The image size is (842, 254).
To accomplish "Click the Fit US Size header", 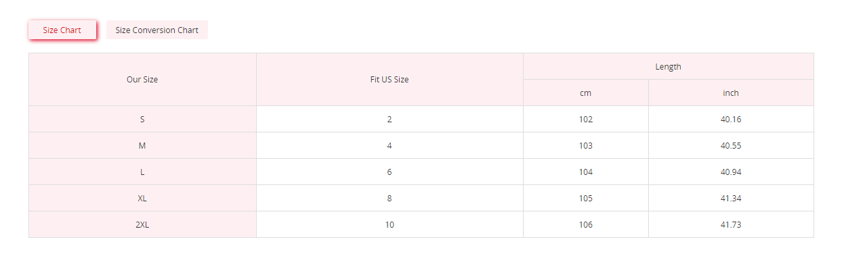I will click(x=390, y=80).
